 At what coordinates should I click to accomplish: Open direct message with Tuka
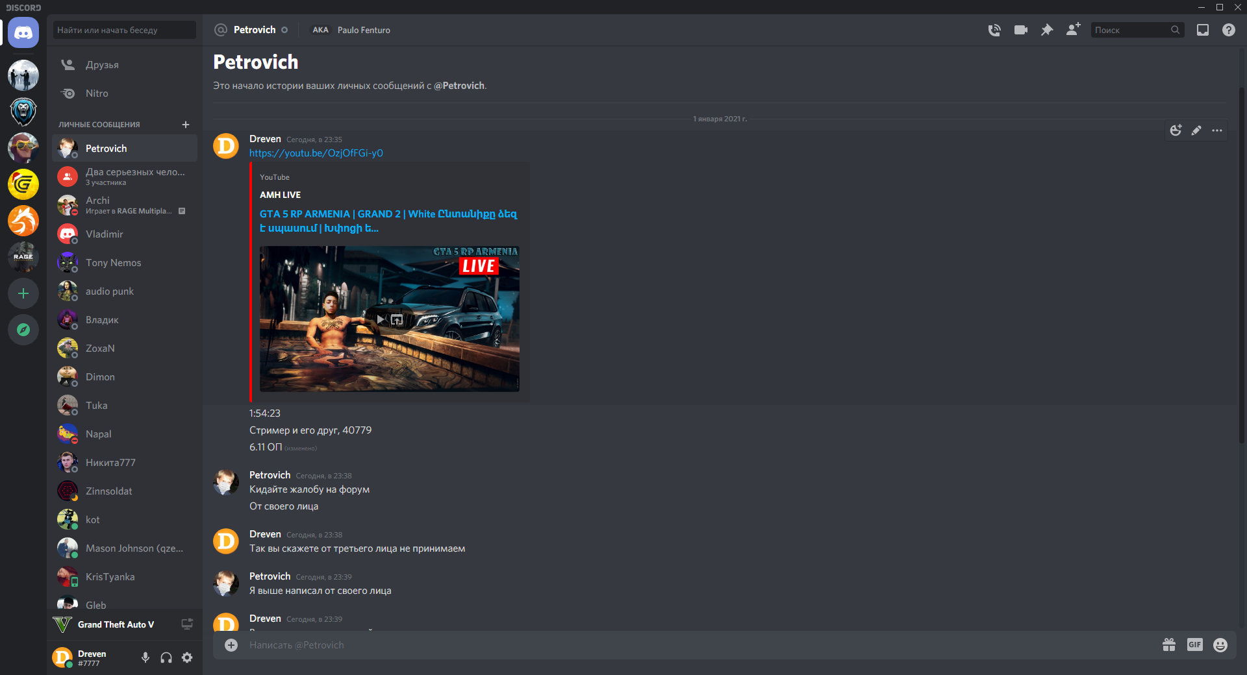click(x=125, y=405)
